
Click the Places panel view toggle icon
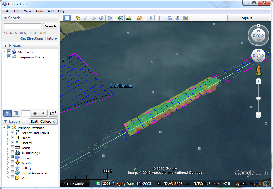[16, 113]
